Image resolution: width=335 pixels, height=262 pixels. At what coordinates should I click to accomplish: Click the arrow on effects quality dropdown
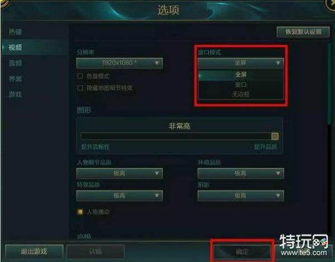click(157, 196)
